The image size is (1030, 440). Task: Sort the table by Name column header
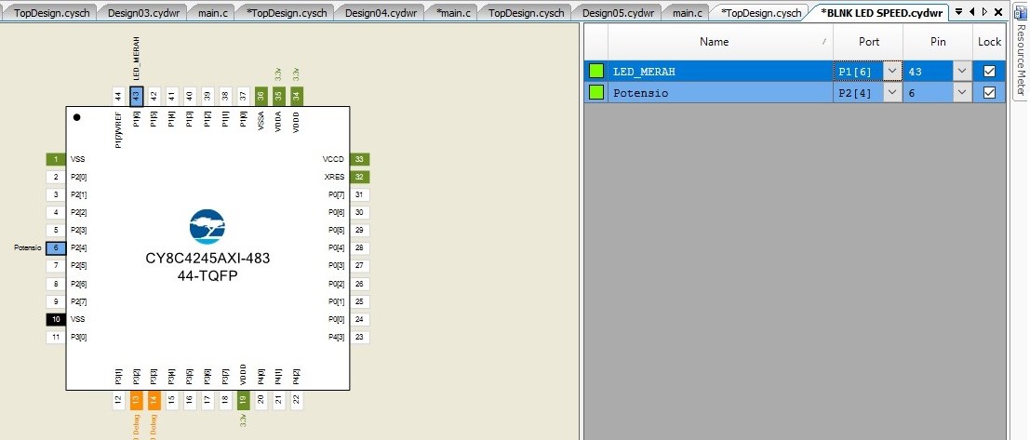tap(720, 41)
